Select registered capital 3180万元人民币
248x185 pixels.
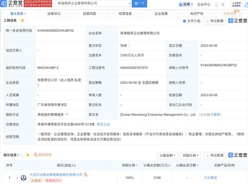pos(132,56)
